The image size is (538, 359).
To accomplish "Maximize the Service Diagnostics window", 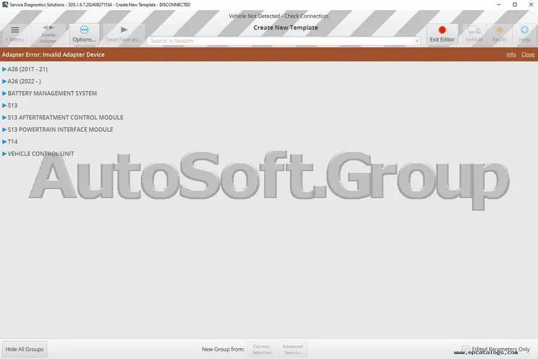I will [515, 4].
